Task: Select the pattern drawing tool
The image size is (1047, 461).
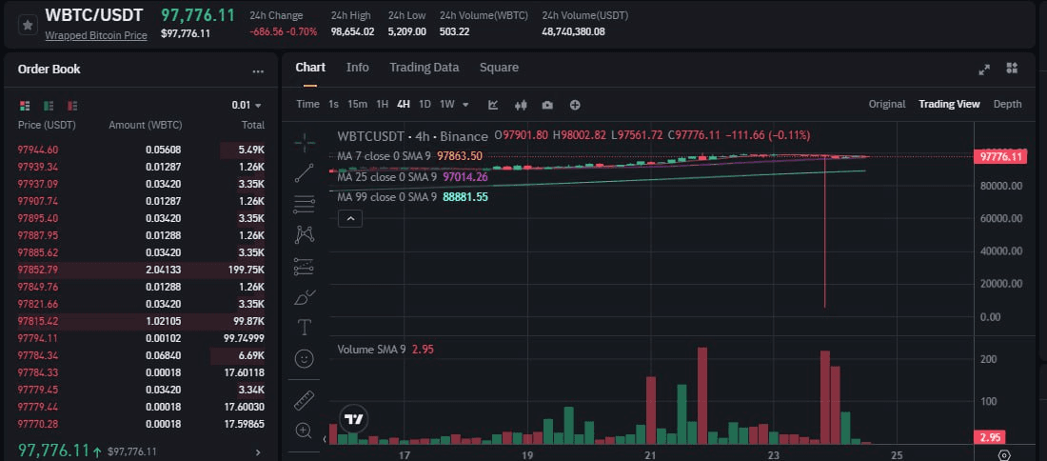Action: pos(305,234)
